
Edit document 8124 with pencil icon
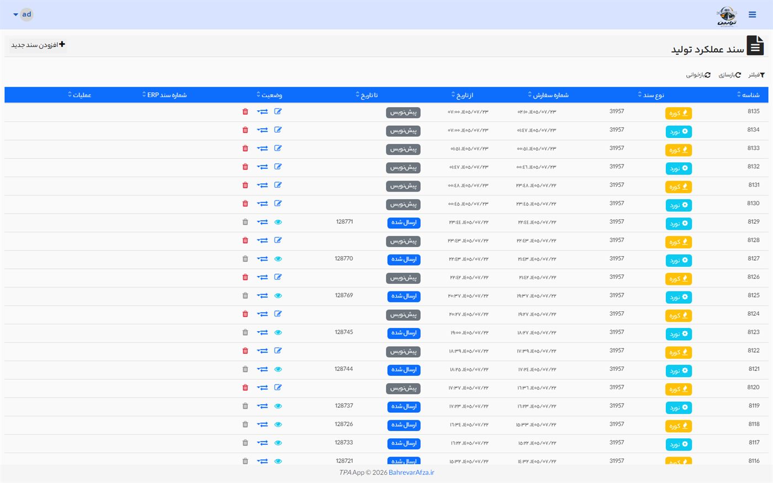(x=278, y=314)
